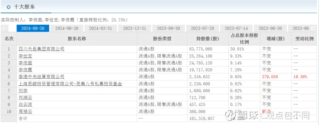Open the 2023-12-31 report tab

pyautogui.click(x=134, y=28)
